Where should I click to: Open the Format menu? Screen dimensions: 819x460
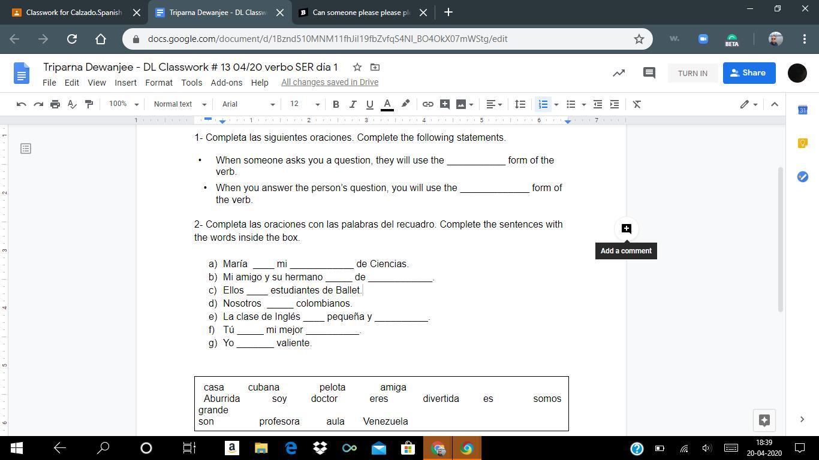158,83
